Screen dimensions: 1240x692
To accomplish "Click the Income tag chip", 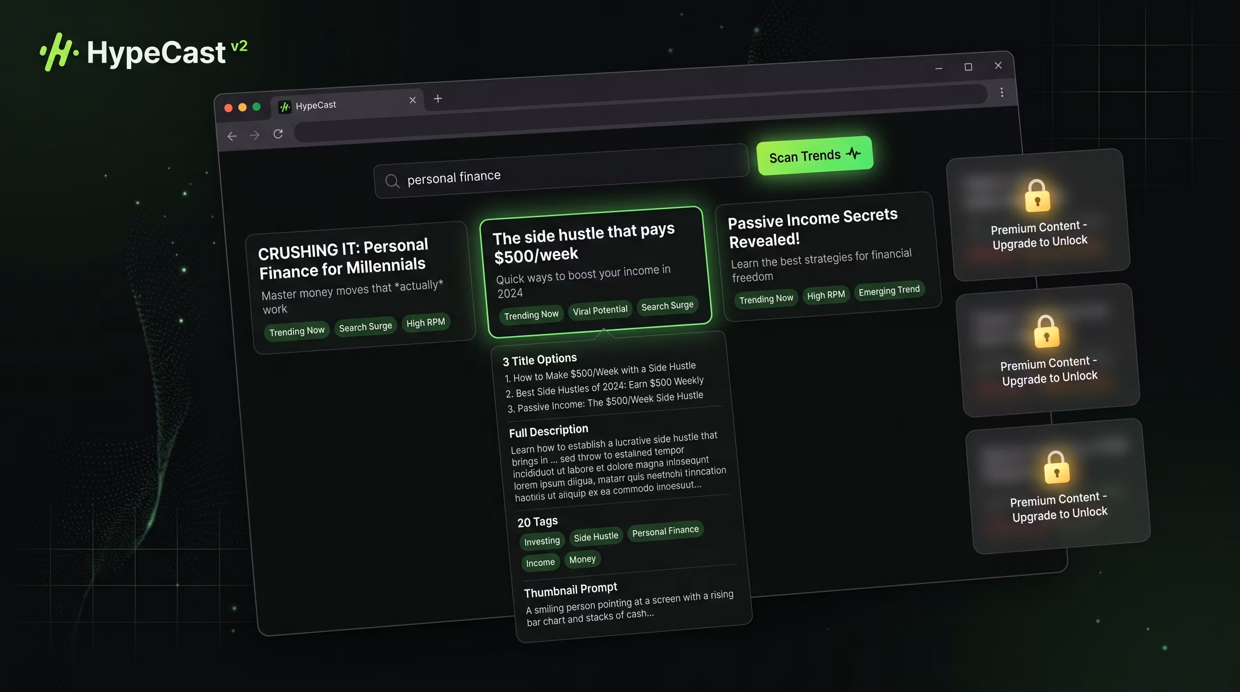I will coord(540,563).
